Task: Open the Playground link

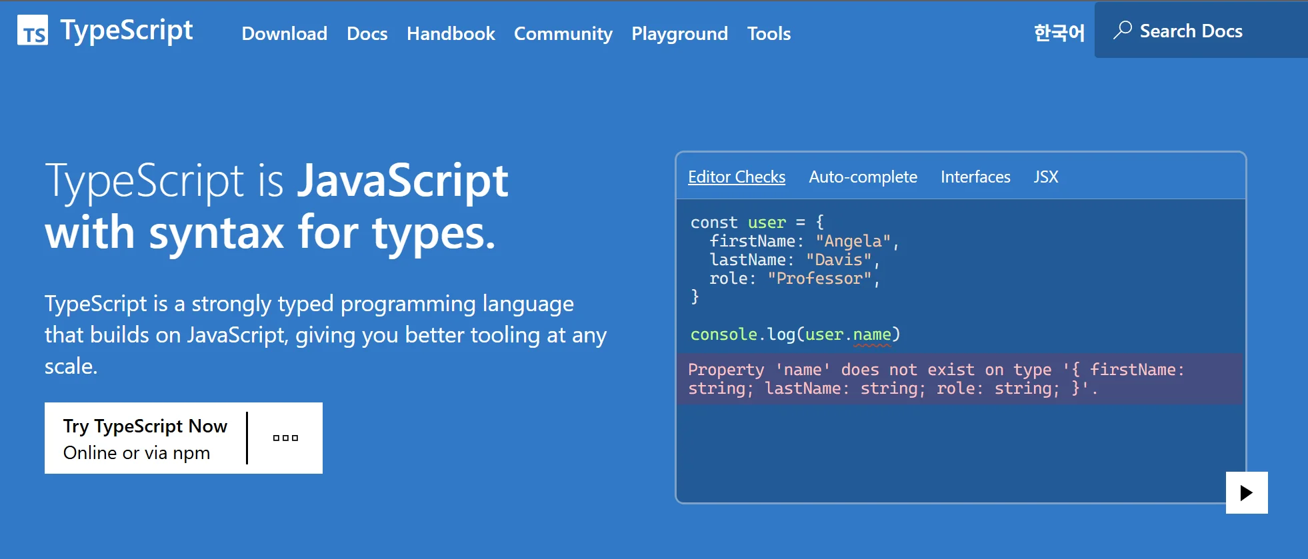Action: pos(680,33)
